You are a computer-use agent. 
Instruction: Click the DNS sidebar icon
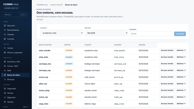click(5, 71)
